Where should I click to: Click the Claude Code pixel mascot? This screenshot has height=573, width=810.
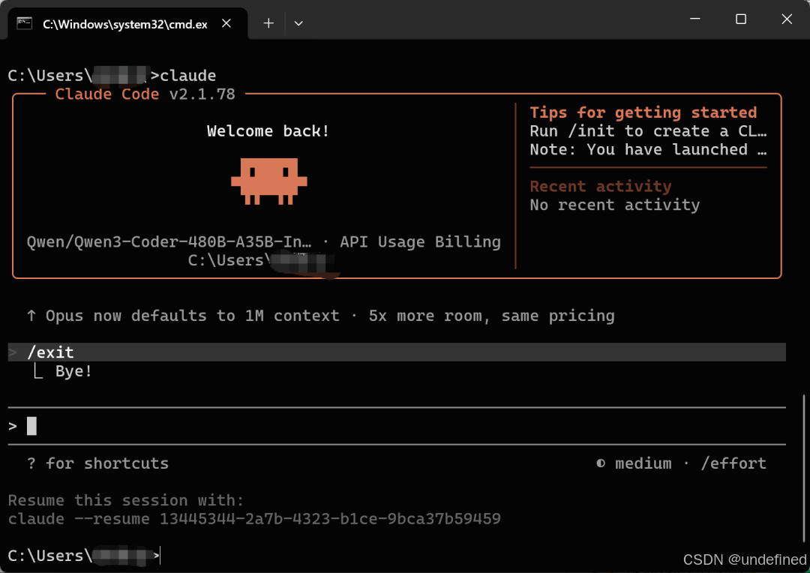pos(269,181)
